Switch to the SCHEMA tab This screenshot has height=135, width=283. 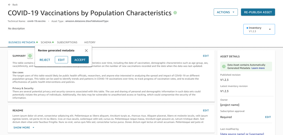(x=46, y=42)
